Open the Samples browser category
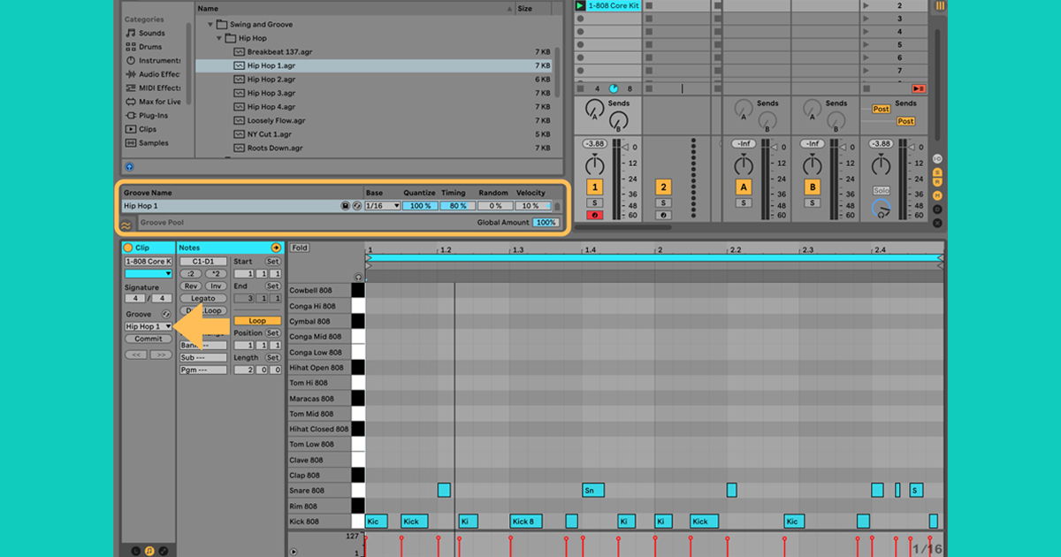The width and height of the screenshot is (1061, 557). click(x=146, y=142)
